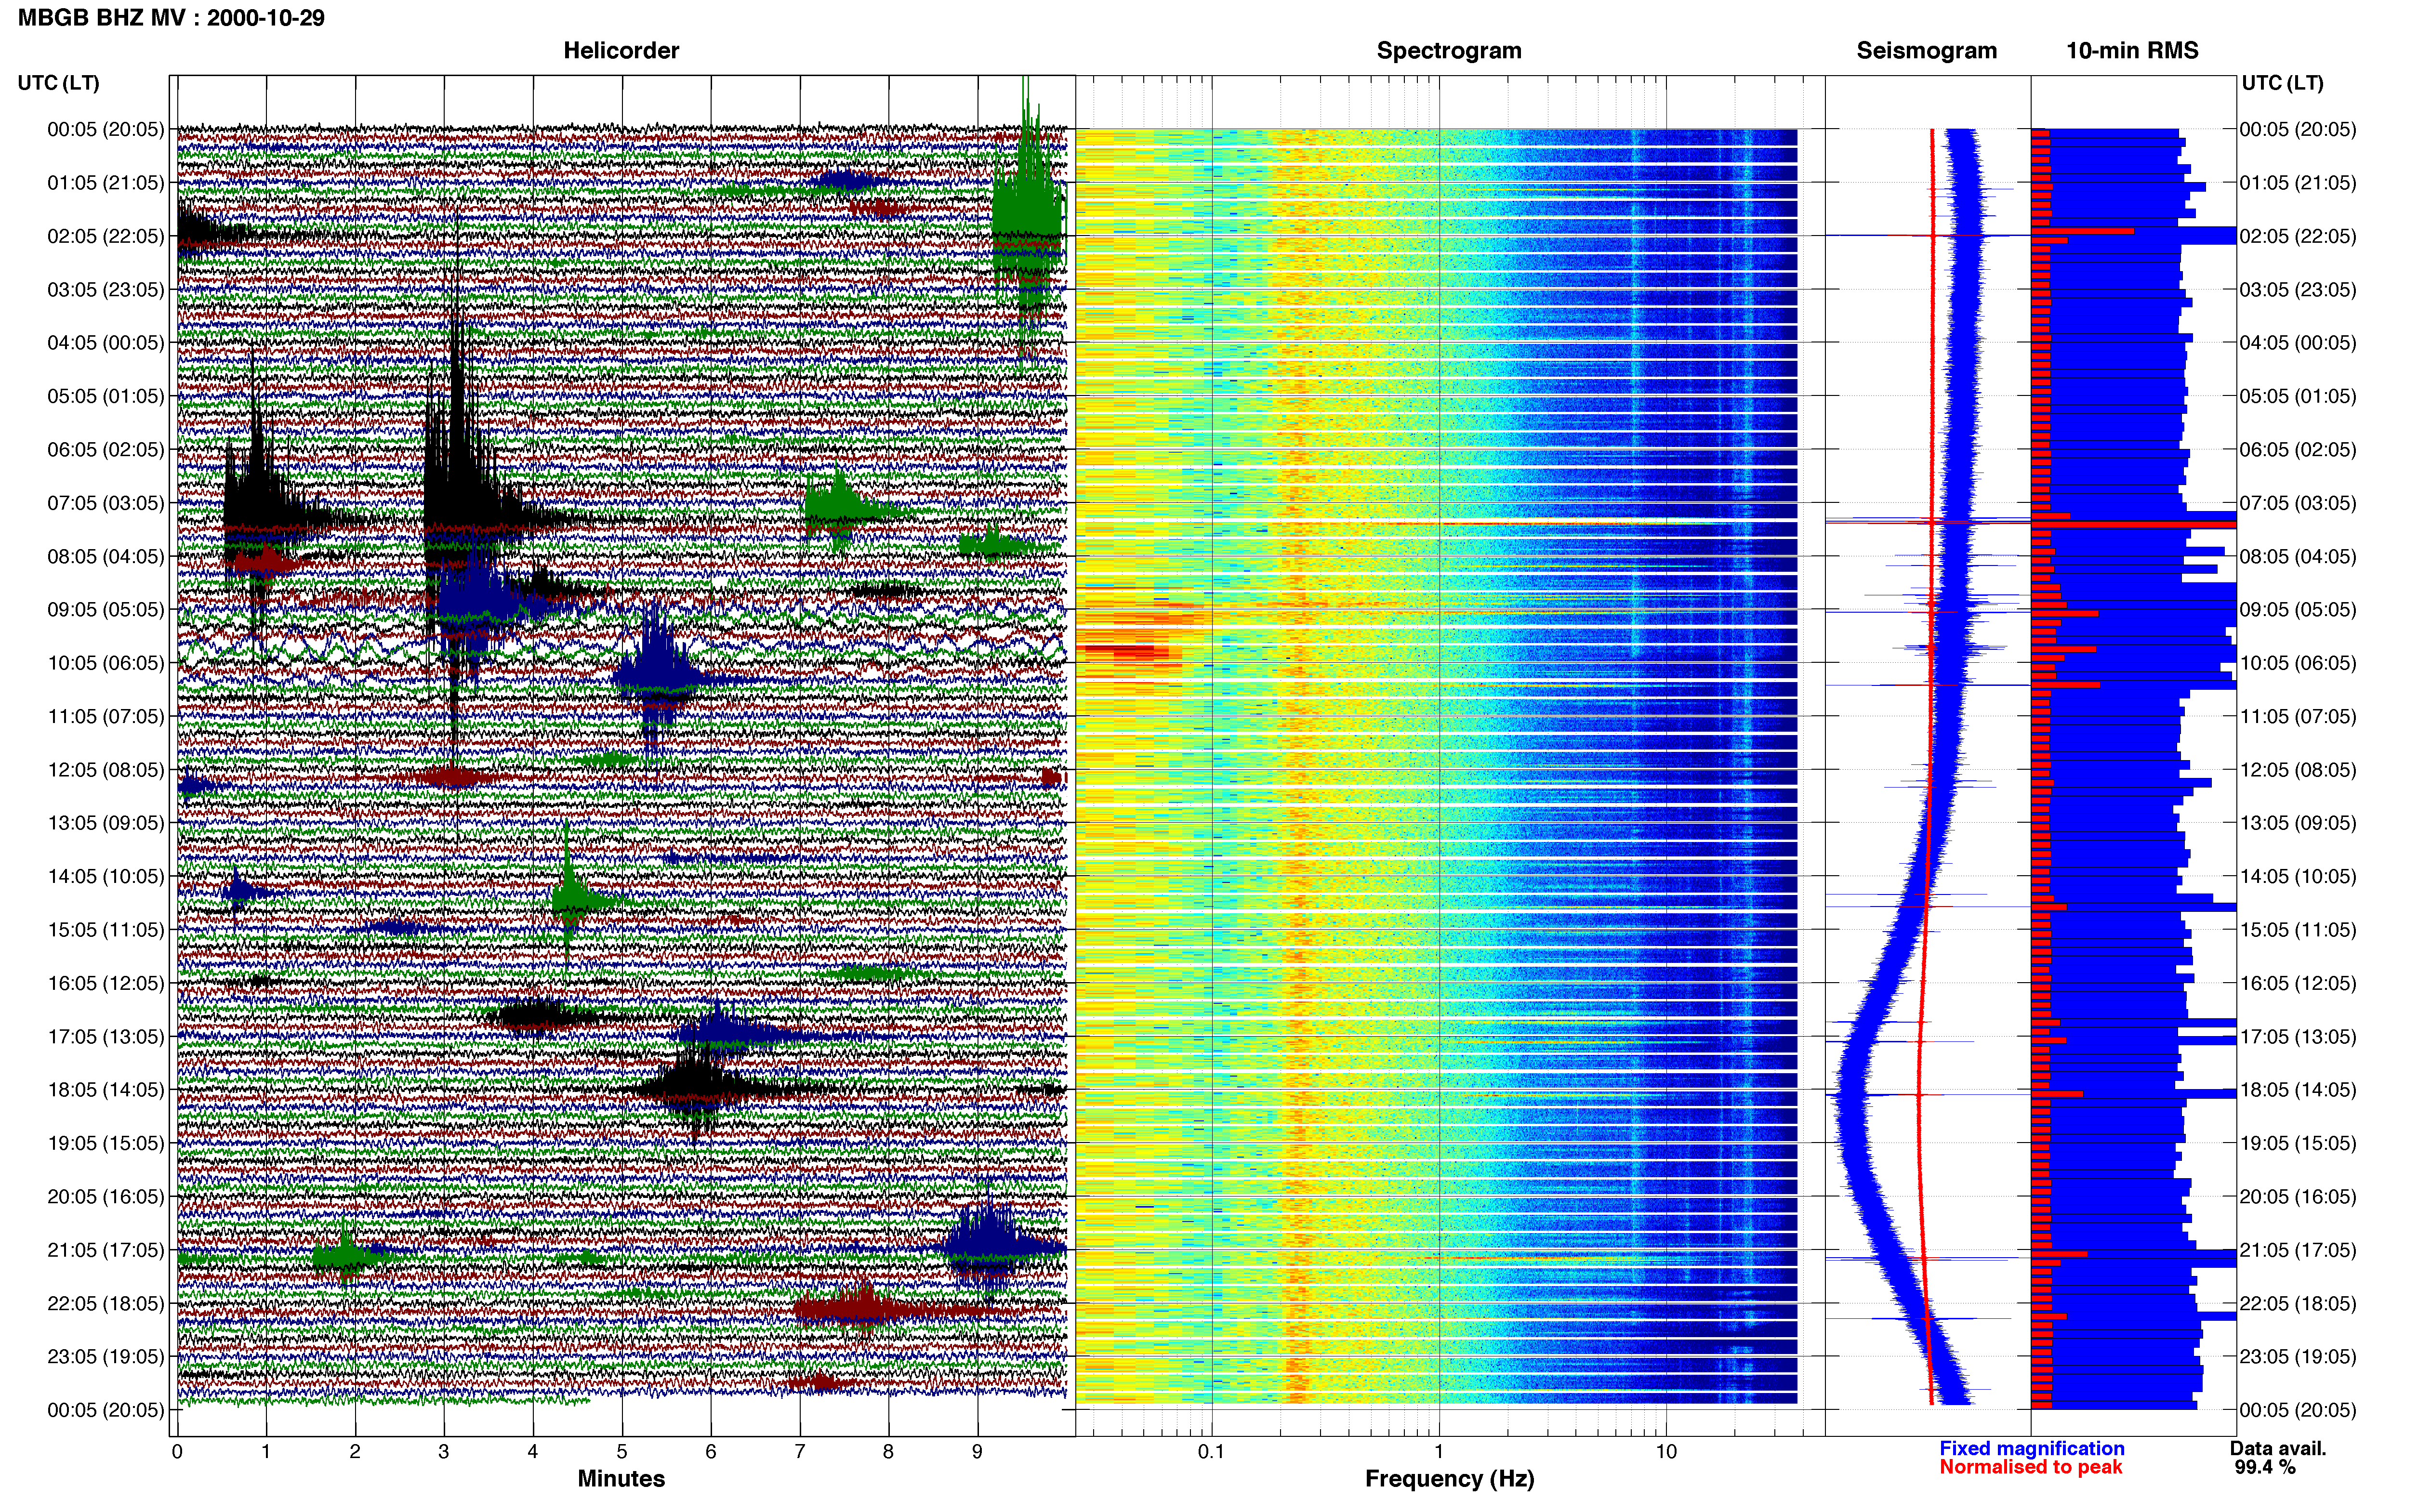Click the 'Frequency (Hz)' axis label
The height and width of the screenshot is (1512, 2418).
(1449, 1478)
